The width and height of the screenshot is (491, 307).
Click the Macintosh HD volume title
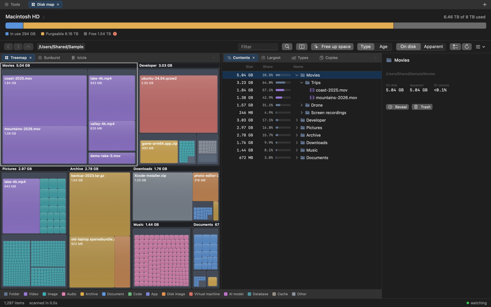pos(23,17)
